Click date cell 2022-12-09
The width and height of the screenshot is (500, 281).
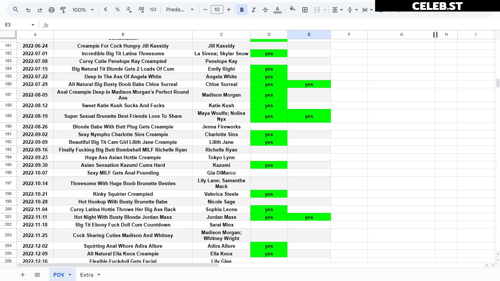[35, 254]
